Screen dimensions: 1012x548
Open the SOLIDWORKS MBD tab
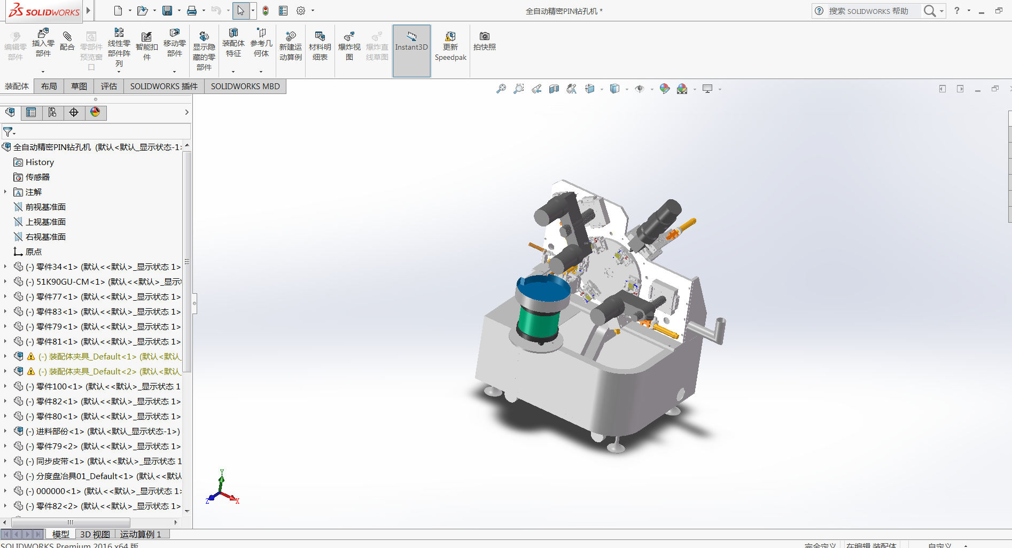click(245, 86)
